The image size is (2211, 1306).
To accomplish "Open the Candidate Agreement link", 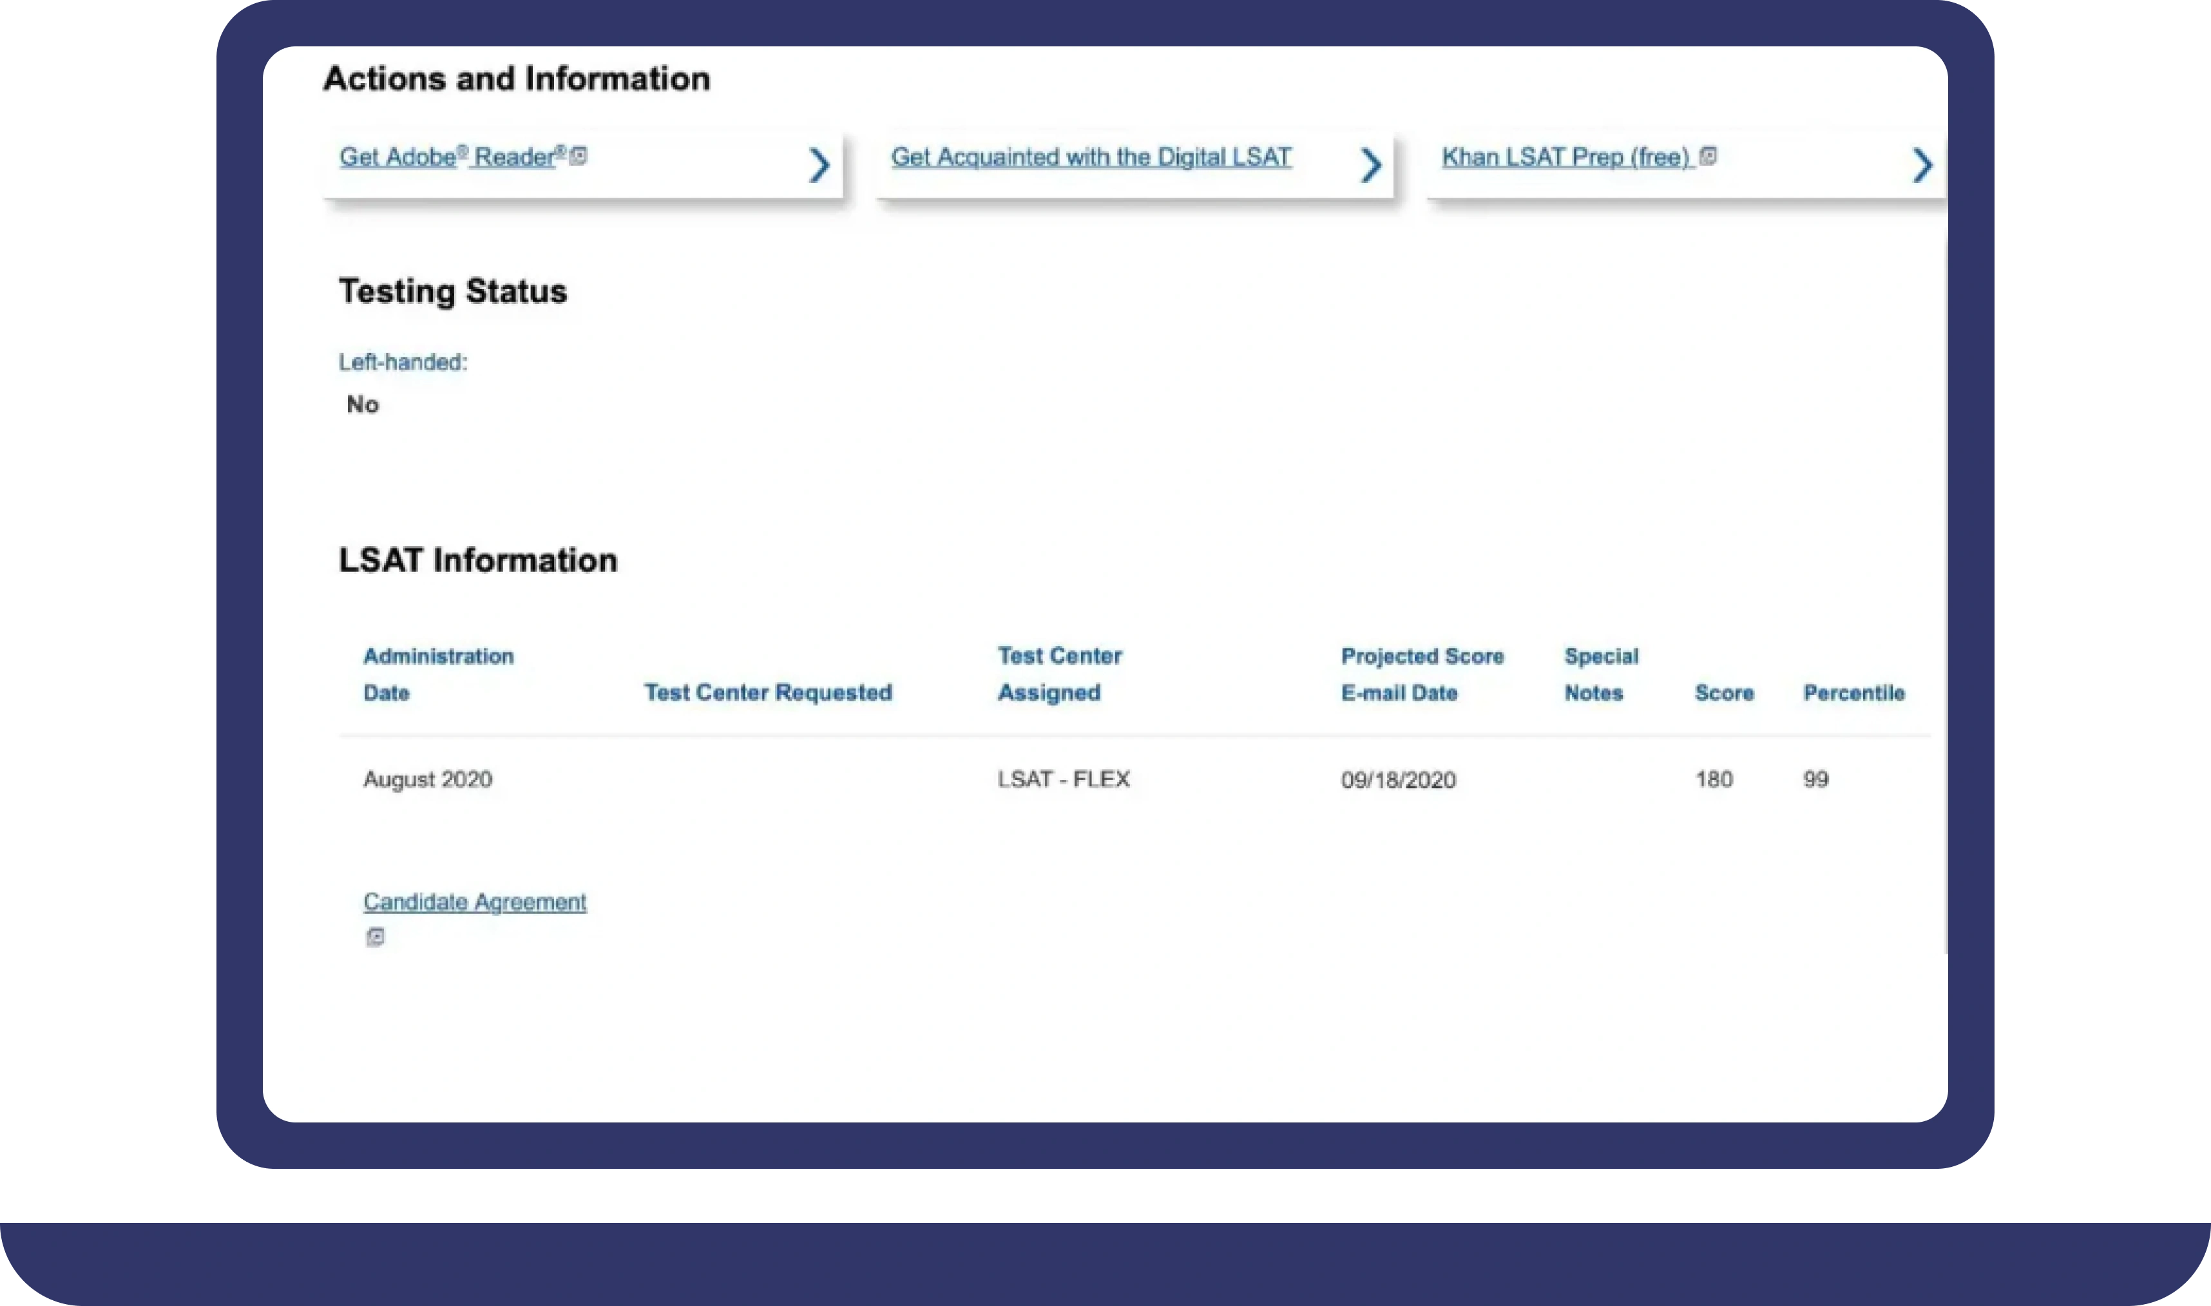I will tap(474, 902).
